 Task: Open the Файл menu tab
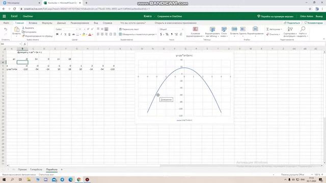coord(6,23)
